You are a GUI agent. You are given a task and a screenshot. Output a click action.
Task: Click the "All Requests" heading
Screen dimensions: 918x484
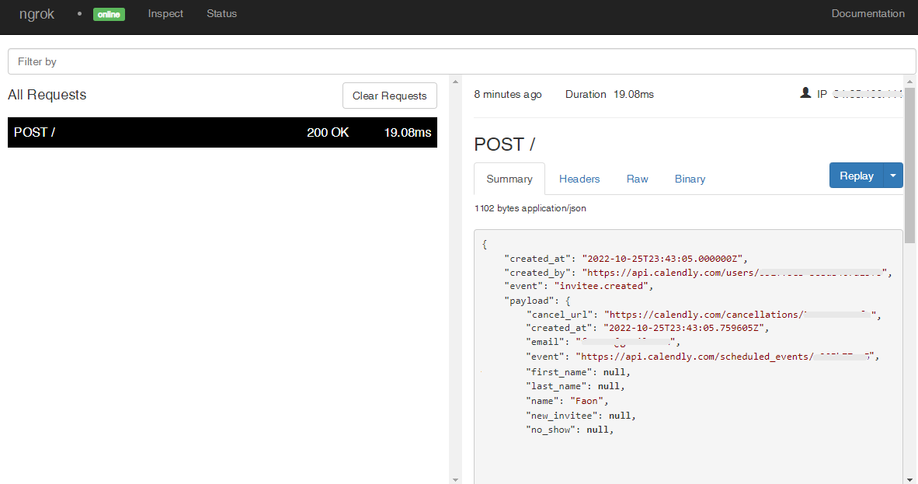[x=47, y=95]
